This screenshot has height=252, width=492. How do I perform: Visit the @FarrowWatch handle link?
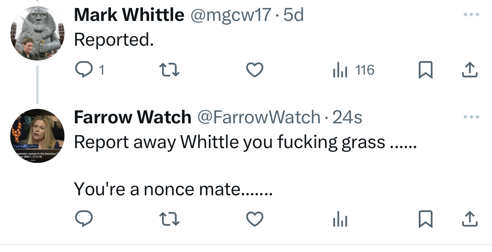click(259, 117)
